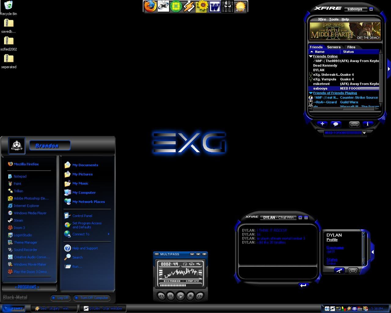391x313 pixels.
Task: Switch to the Files tab
Action: (351, 47)
